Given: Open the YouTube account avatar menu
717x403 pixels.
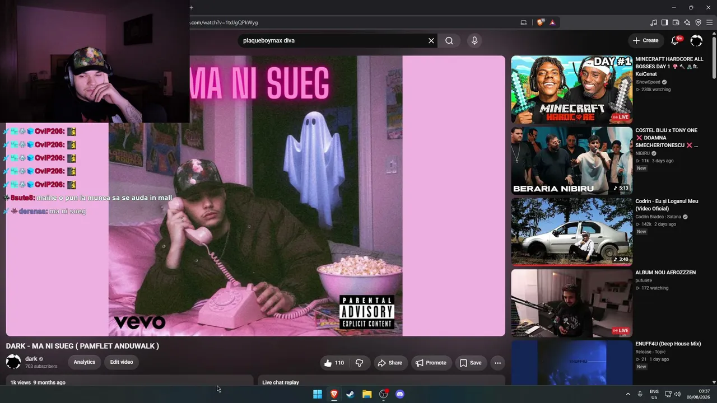Looking at the screenshot, I should (696, 40).
